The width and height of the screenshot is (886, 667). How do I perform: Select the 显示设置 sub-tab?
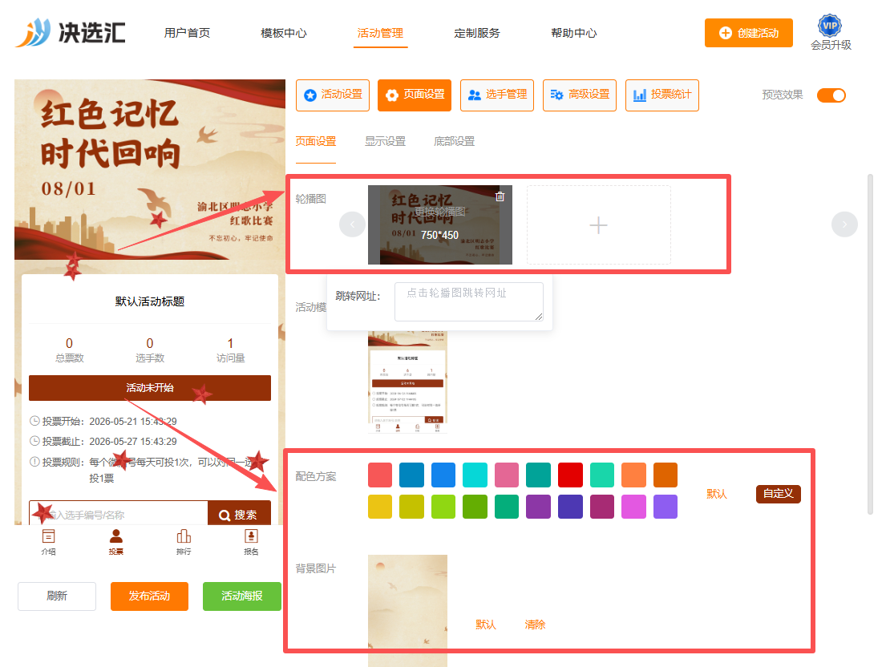click(x=385, y=141)
